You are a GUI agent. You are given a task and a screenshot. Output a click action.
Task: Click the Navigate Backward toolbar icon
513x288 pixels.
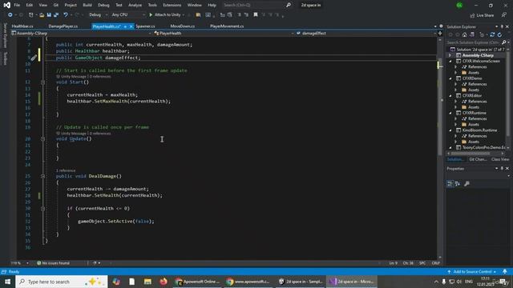10,14
